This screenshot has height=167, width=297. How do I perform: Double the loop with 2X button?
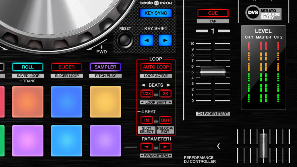click(x=165, y=94)
